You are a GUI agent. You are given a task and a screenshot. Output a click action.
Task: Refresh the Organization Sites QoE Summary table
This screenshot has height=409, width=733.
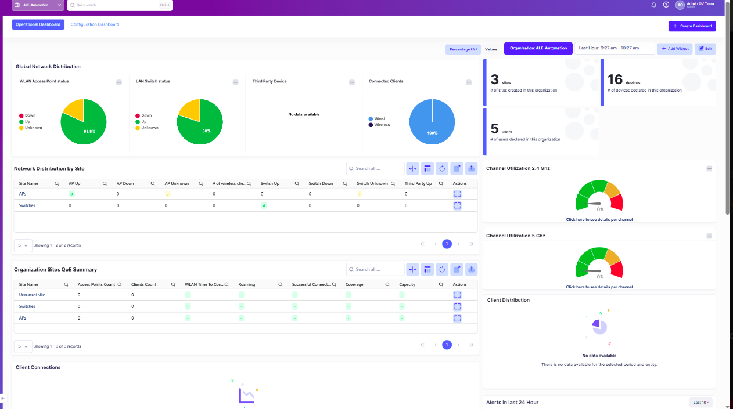click(x=442, y=269)
